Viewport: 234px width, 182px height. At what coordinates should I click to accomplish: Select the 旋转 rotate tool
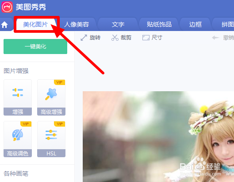pos(90,38)
